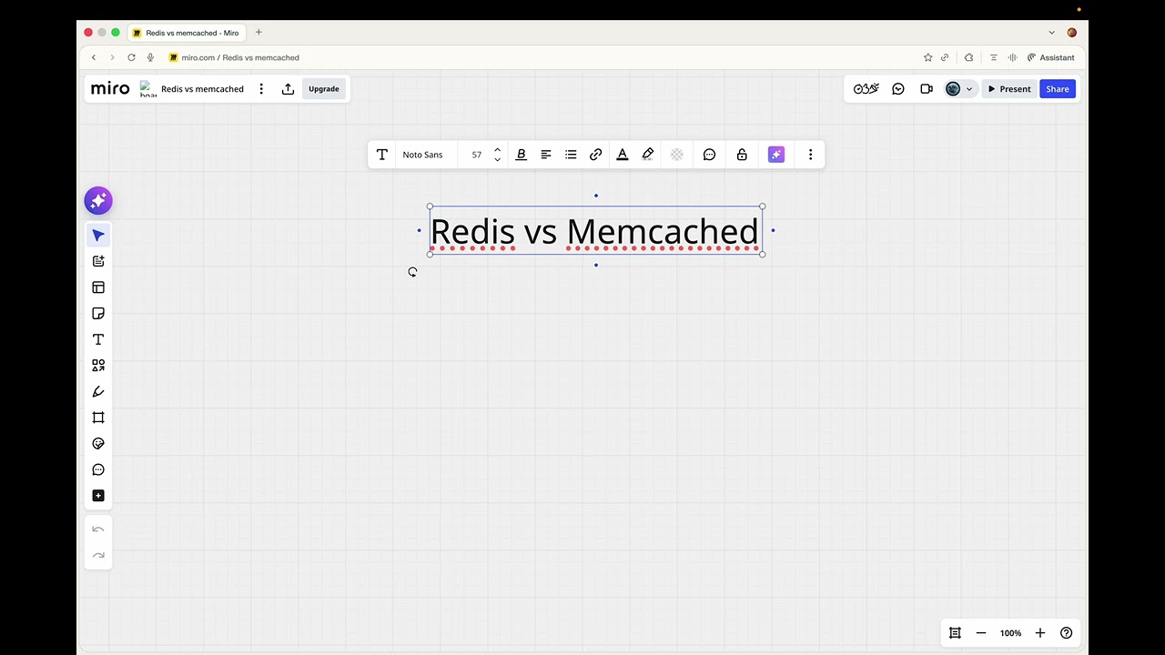Image resolution: width=1165 pixels, height=655 pixels.
Task: Open the reactions/activities icon in top bar
Action: point(866,89)
